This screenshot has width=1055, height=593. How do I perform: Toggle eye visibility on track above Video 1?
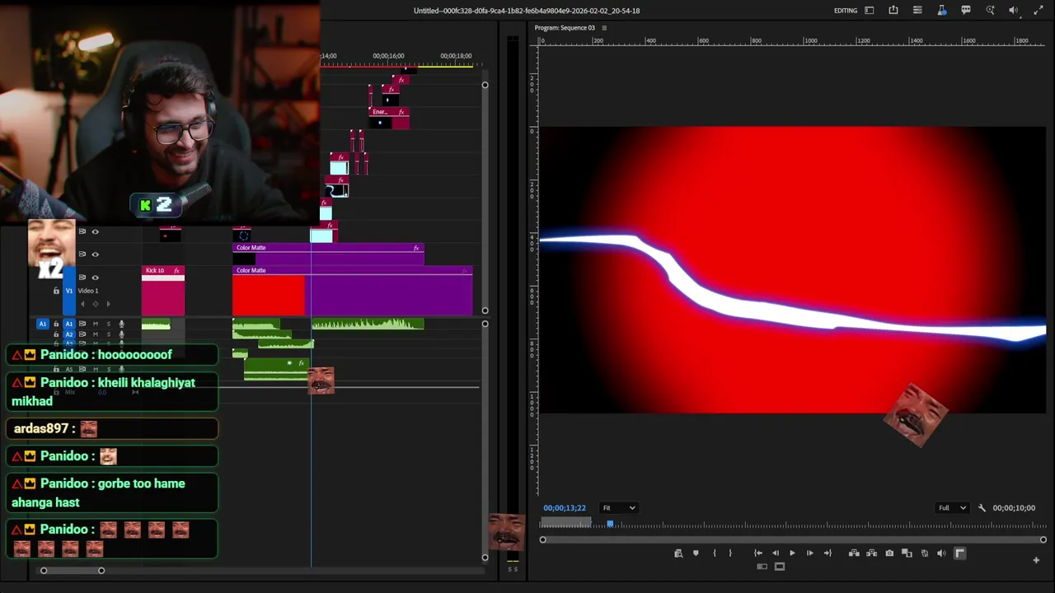[95, 254]
